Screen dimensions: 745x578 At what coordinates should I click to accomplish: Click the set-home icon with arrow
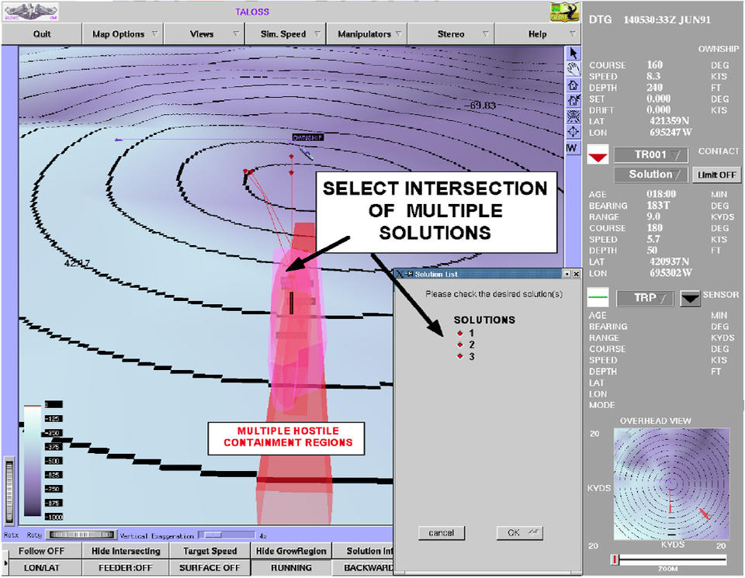[x=572, y=100]
